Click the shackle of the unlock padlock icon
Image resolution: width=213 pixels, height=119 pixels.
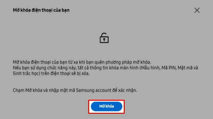[104, 35]
